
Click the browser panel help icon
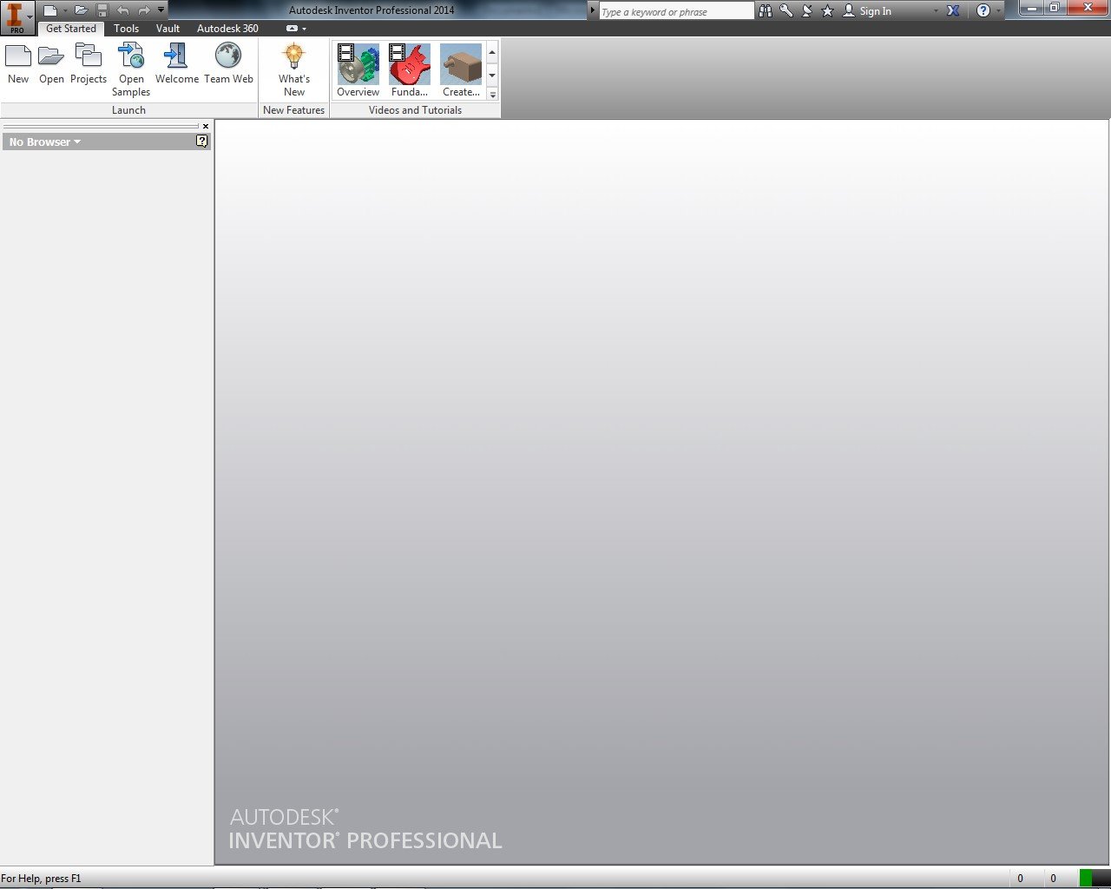[x=202, y=141]
